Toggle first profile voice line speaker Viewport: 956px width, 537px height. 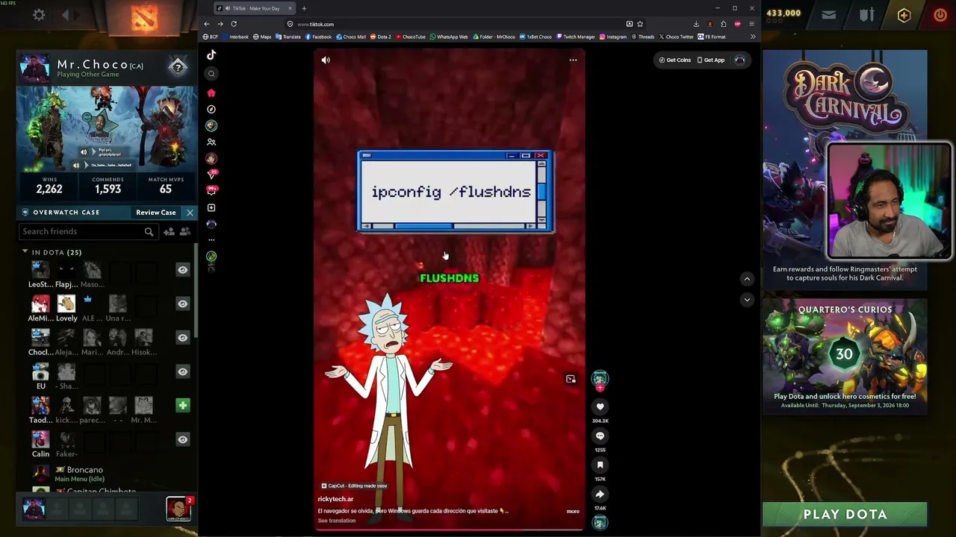coord(84,152)
